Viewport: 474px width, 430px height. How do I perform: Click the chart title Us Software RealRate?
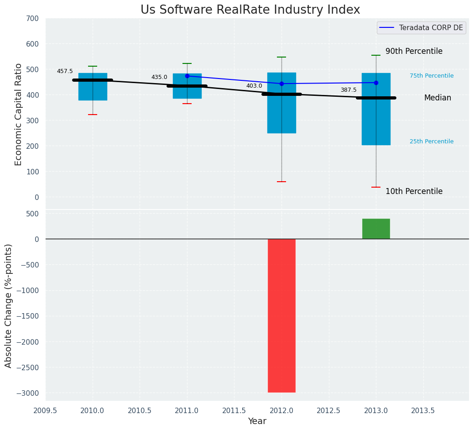click(x=250, y=10)
